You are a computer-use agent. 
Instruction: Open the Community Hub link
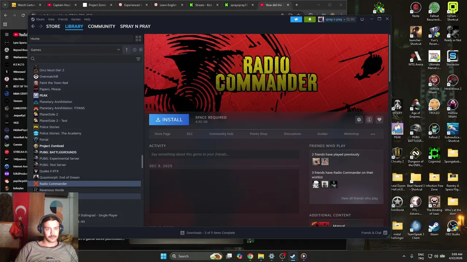pyautogui.click(x=221, y=134)
